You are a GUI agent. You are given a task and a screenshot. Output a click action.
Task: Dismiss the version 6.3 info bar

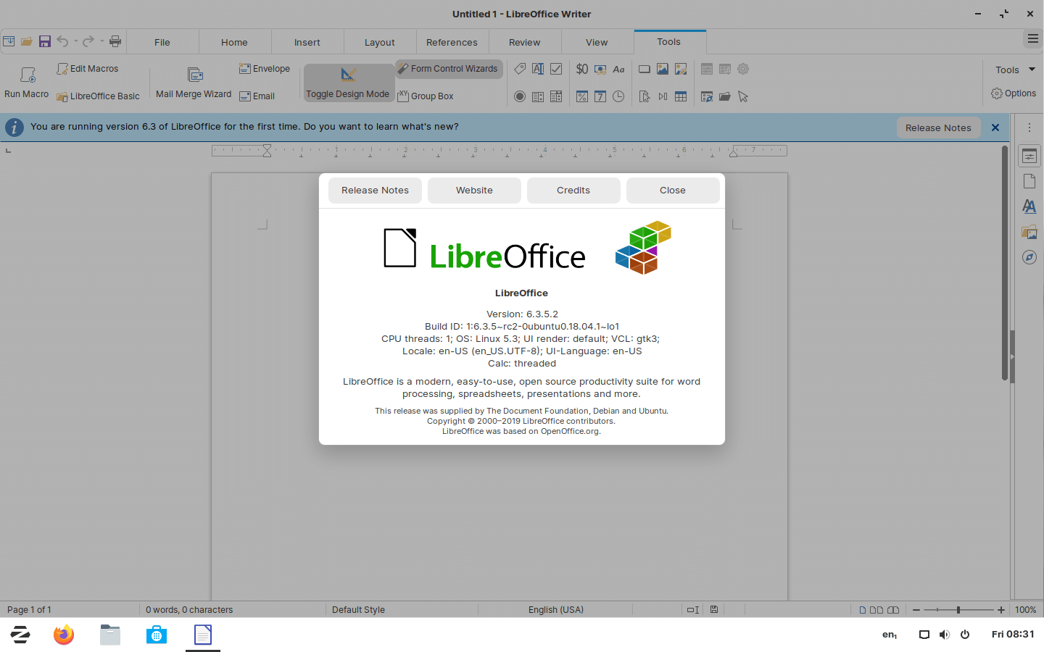995,128
